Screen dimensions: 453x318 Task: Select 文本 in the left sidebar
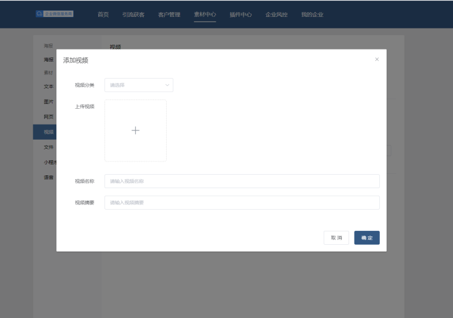point(48,86)
